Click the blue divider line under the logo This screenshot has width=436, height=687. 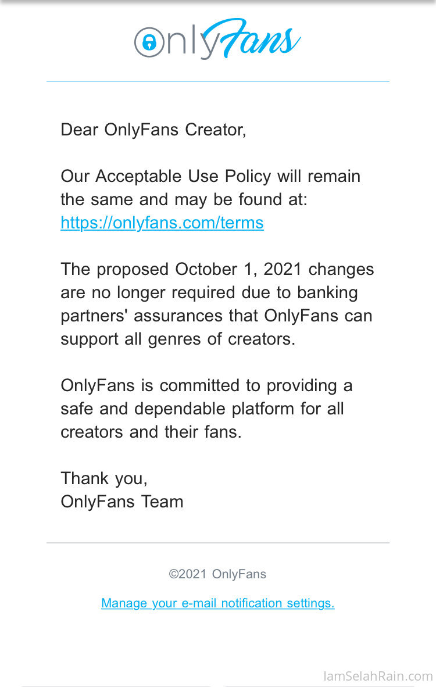[x=217, y=81]
